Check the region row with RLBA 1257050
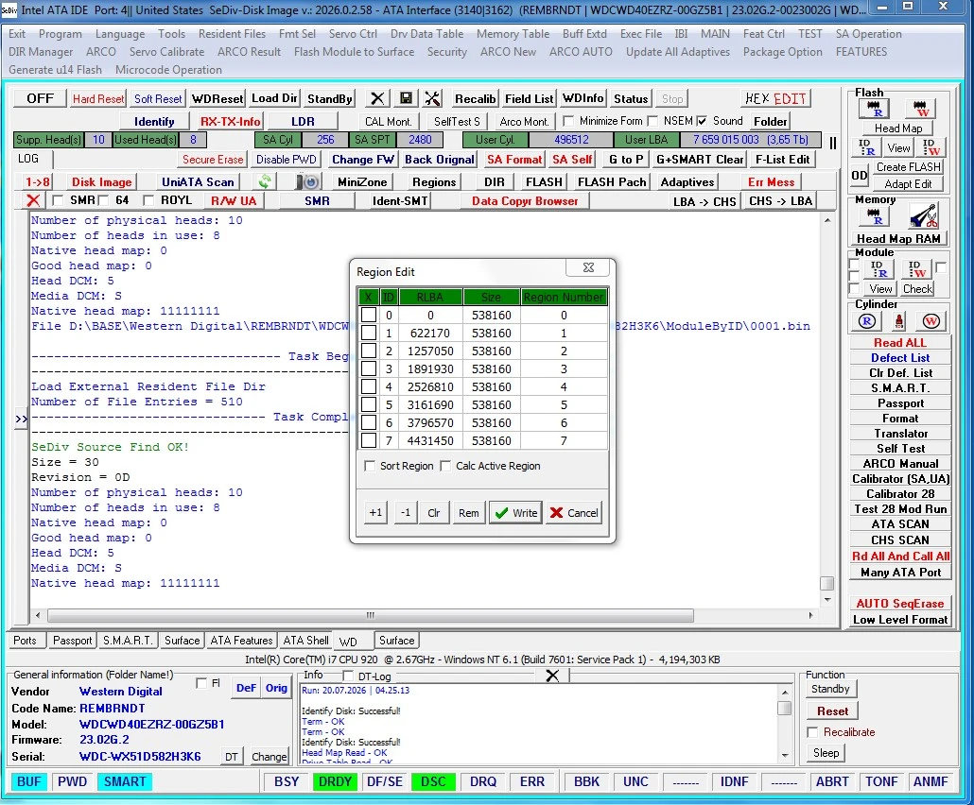This screenshot has width=974, height=805. pyautogui.click(x=369, y=351)
